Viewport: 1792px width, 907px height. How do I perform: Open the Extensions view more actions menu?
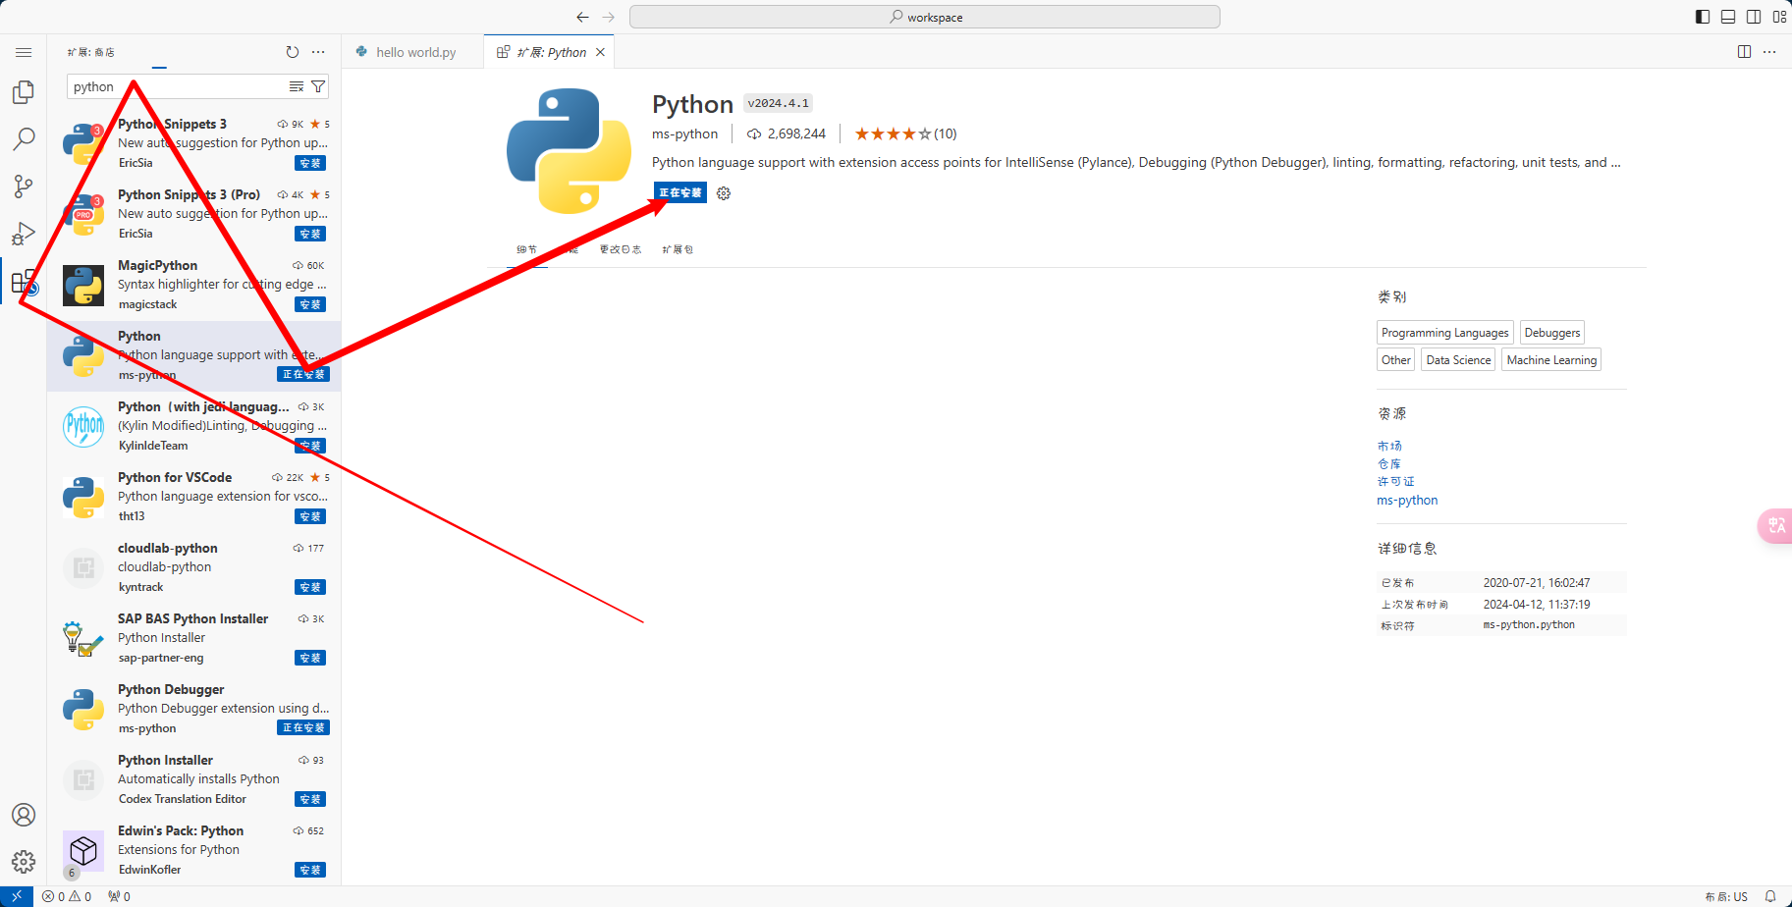[x=318, y=52]
